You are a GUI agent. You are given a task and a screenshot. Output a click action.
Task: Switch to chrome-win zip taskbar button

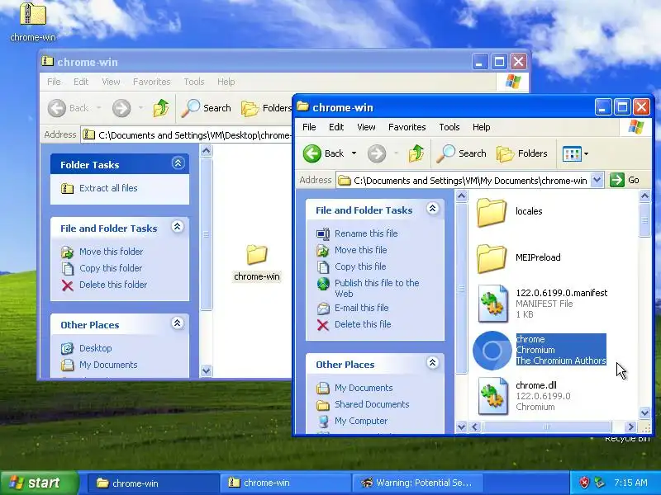(285, 483)
